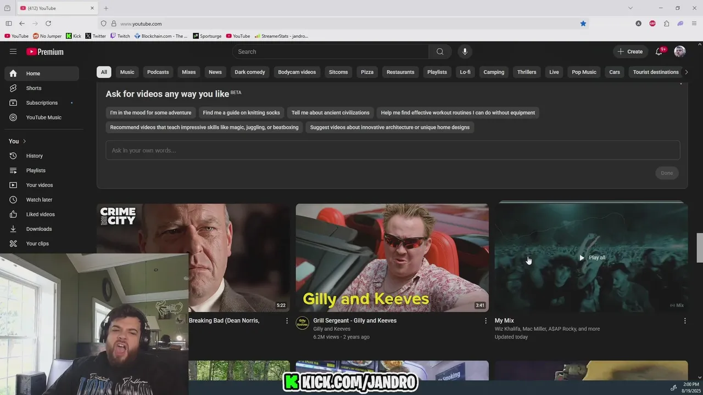703x395 pixels.
Task: Open the Crime City Breaking Bad thumbnail
Action: [x=193, y=258]
